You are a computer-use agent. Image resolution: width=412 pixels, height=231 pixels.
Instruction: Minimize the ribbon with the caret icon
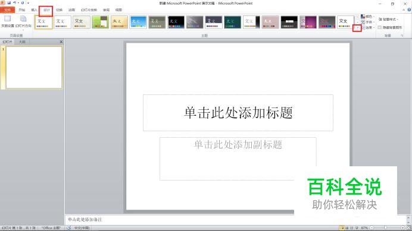pos(404,10)
